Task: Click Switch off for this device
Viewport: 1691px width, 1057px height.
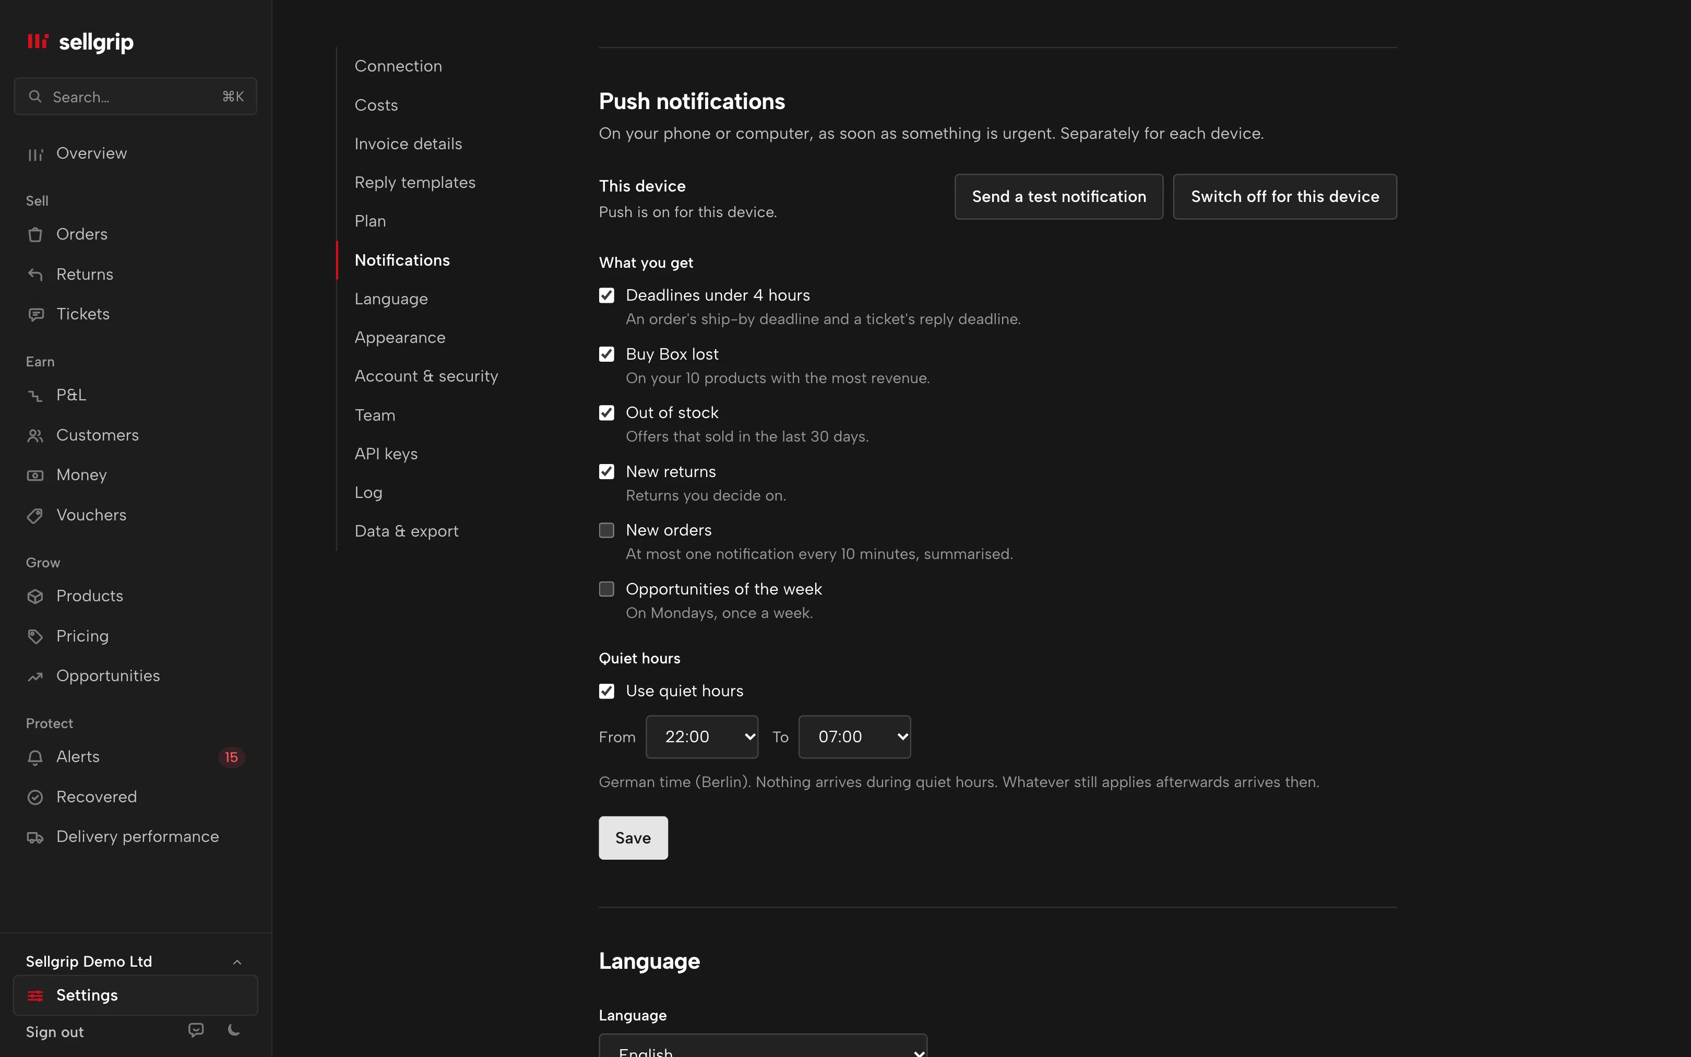Action: 1285,197
